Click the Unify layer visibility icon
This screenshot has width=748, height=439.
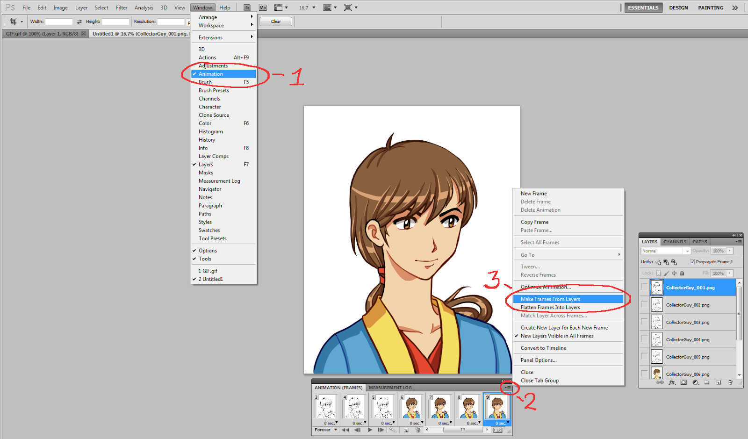pyautogui.click(x=666, y=262)
